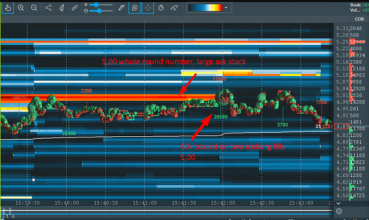The width and height of the screenshot is (369, 220).
Task: Click time axis label 15:42:00
Action: tap(223, 203)
